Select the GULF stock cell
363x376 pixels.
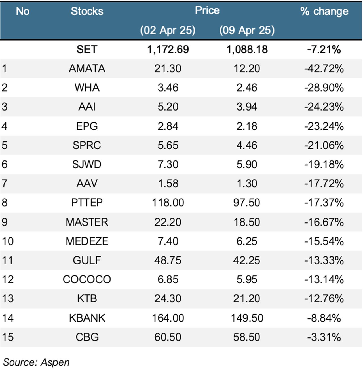pyautogui.click(x=87, y=260)
